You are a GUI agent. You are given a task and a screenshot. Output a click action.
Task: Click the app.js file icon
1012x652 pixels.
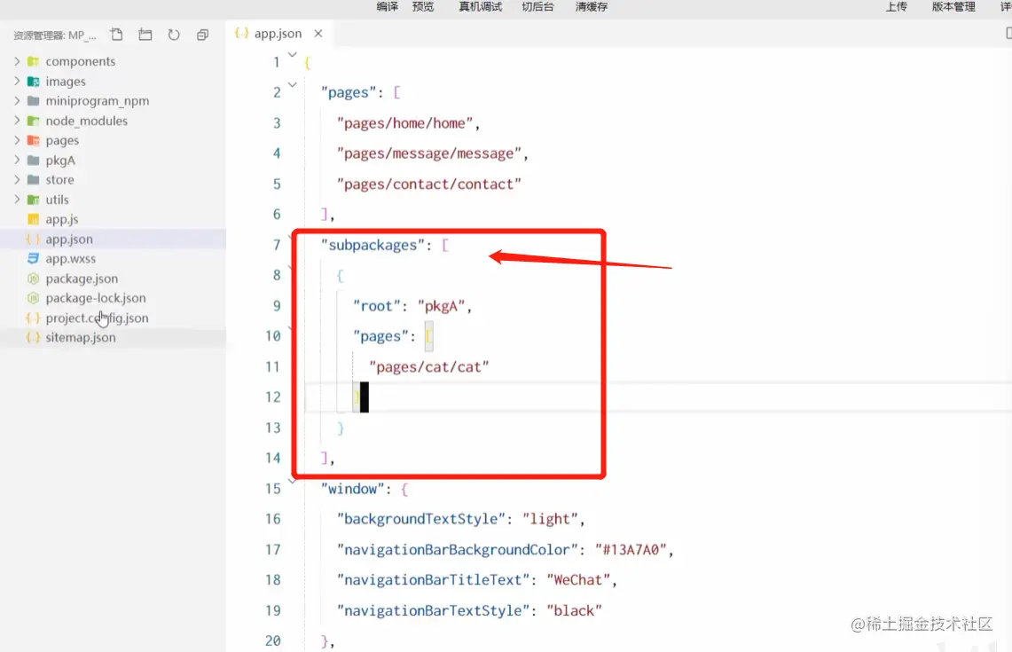[x=34, y=219]
